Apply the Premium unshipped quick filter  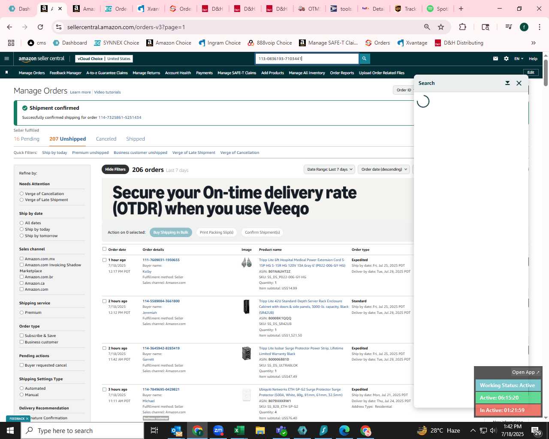pos(90,153)
